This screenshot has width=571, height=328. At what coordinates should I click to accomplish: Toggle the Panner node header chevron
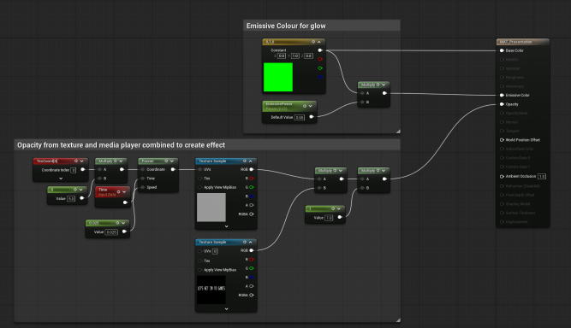[172, 161]
